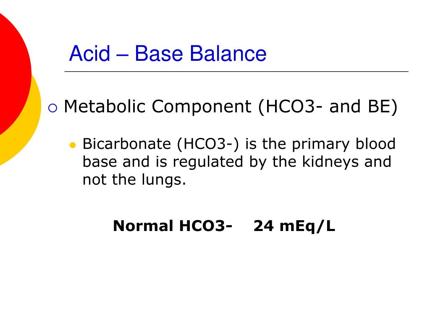The height and width of the screenshot is (322, 430).
Task: Click '(HCO3-)' in the bicarbonate sentence
Action: pos(208,144)
